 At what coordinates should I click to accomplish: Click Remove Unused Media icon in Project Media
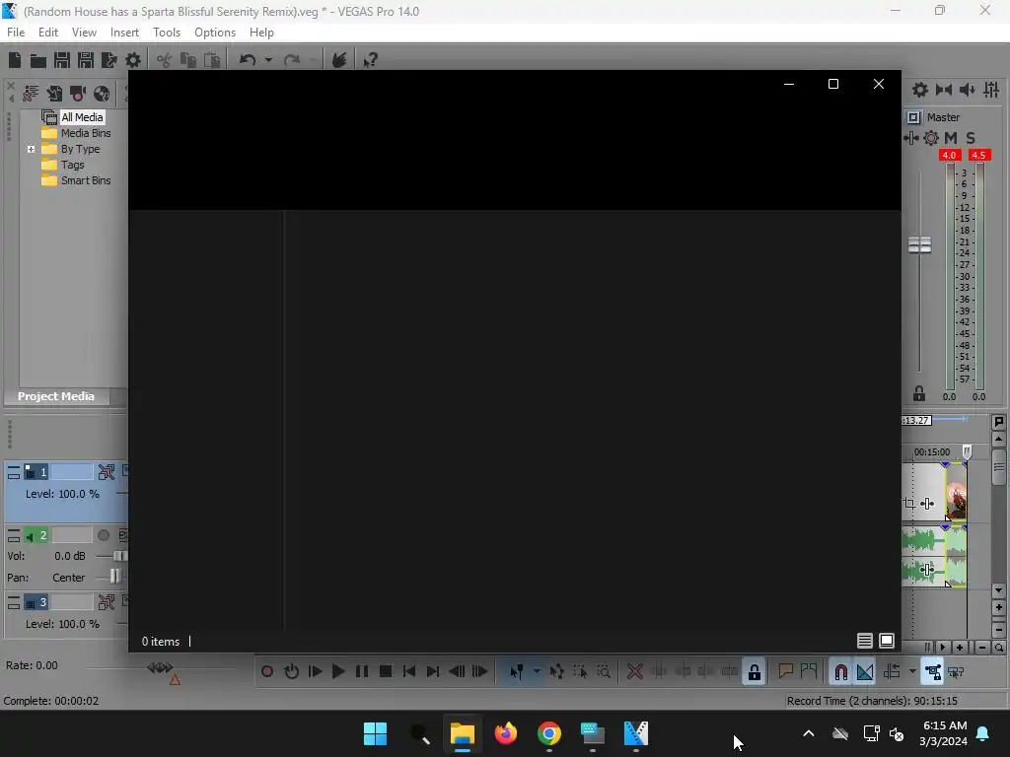point(31,94)
